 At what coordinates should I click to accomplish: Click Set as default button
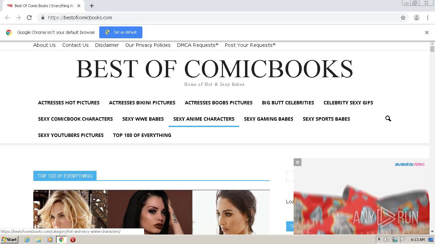pyautogui.click(x=121, y=32)
